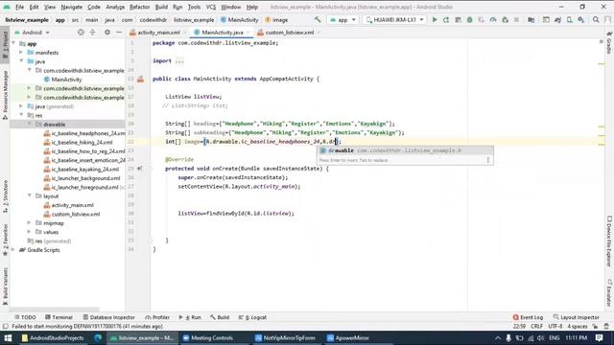
Task: Click Sync Project with Gradle Files icon
Action: tap(557, 19)
